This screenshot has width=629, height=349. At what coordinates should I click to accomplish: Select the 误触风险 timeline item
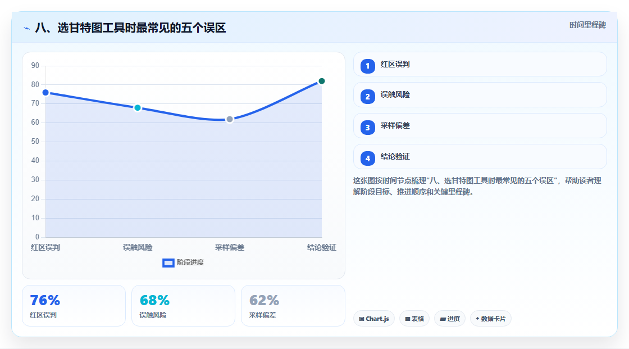pyautogui.click(x=480, y=95)
